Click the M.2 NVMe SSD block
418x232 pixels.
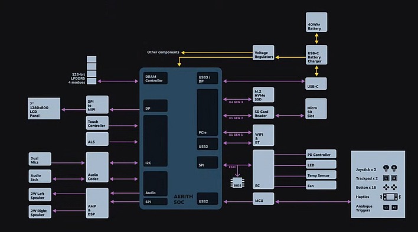[263, 94]
